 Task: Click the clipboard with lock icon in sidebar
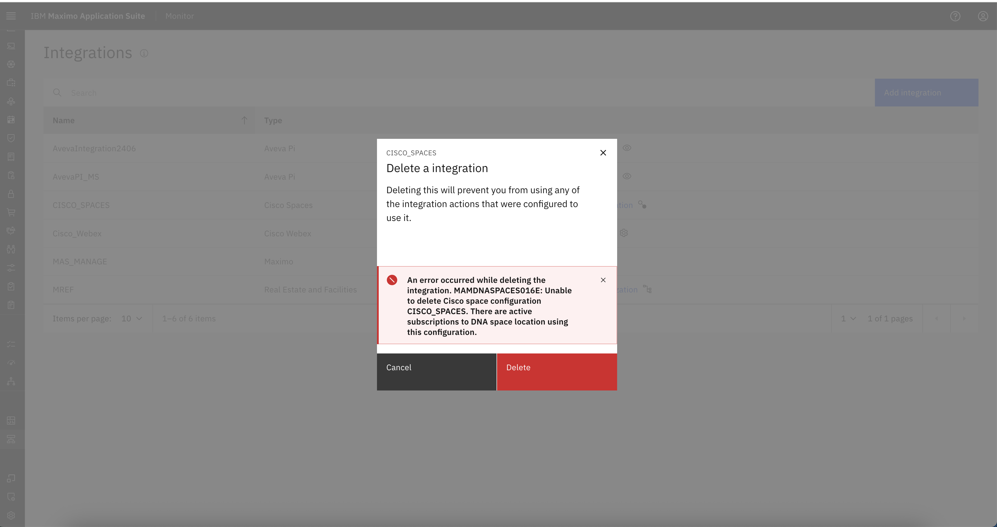tap(11, 175)
